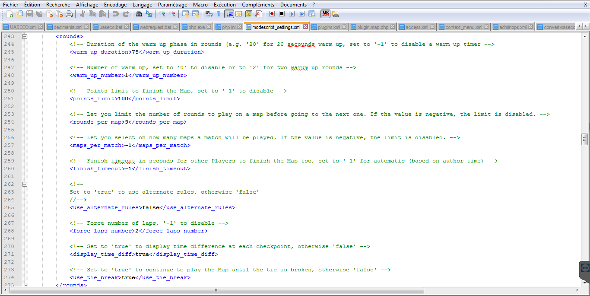The height and width of the screenshot is (296, 590).
Task: Click the Open file folder icon
Action: (x=19, y=14)
